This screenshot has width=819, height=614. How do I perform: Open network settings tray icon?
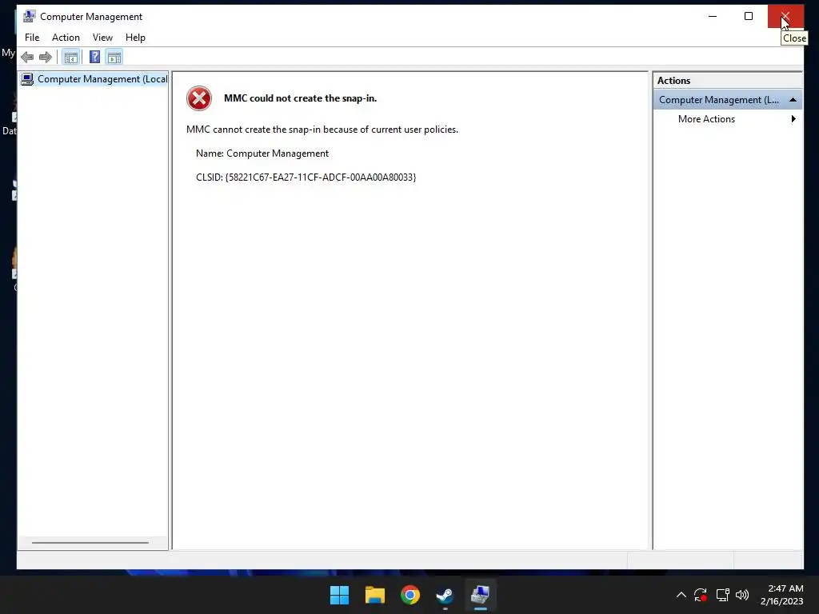(x=722, y=595)
